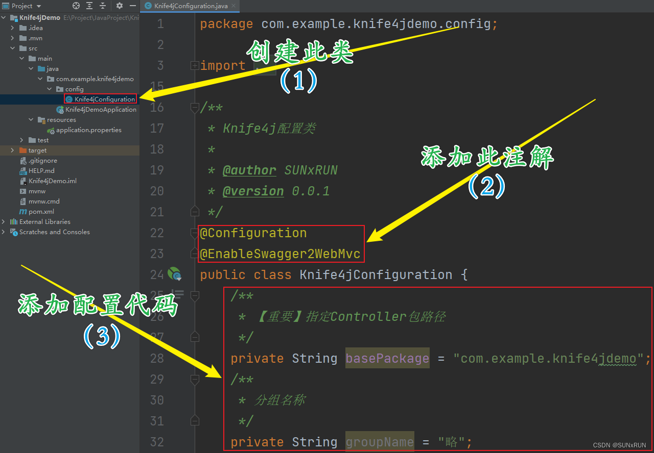Image resolution: width=654 pixels, height=453 pixels.
Task: Click the groupName field name on line 32
Action: [380, 442]
